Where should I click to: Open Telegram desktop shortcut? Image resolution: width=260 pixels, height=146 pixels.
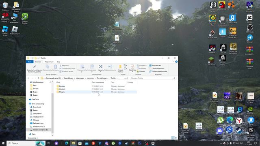click(250, 39)
